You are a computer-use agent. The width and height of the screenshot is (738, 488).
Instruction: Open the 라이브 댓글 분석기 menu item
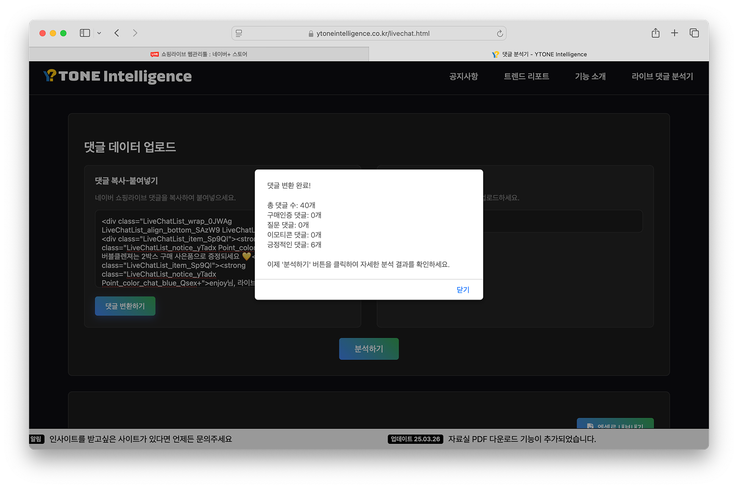coord(662,76)
